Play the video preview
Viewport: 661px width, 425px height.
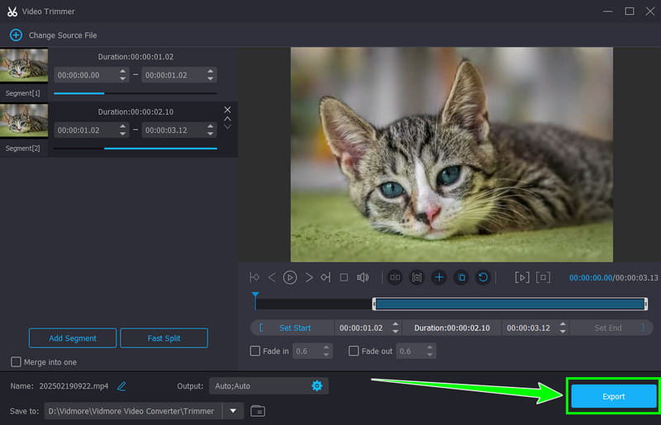[290, 277]
